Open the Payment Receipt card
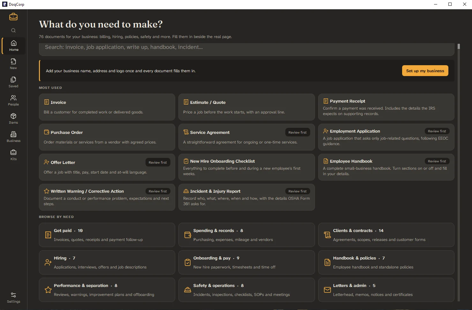472x310 pixels. click(x=386, y=107)
